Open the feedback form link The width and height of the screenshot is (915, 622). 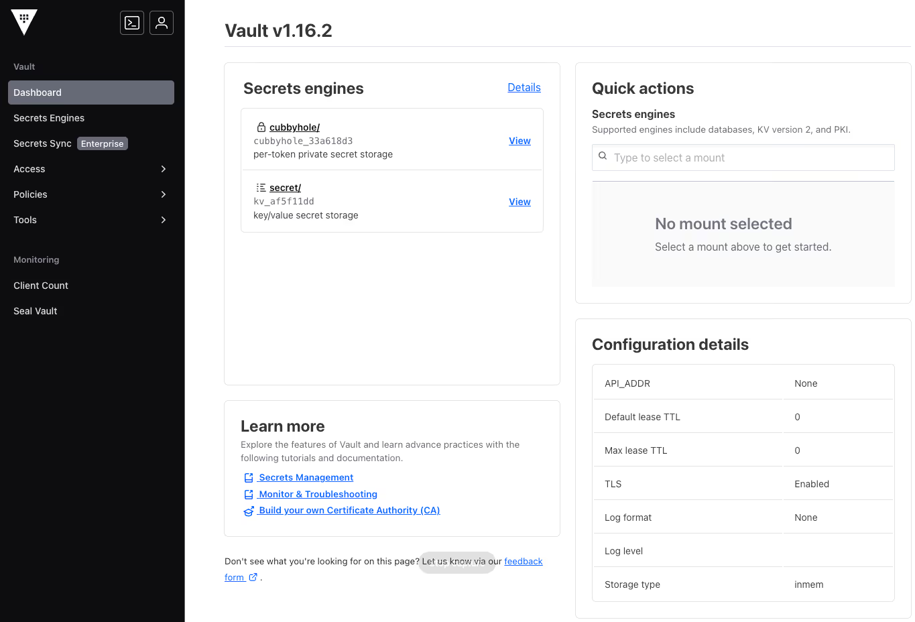coord(523,561)
